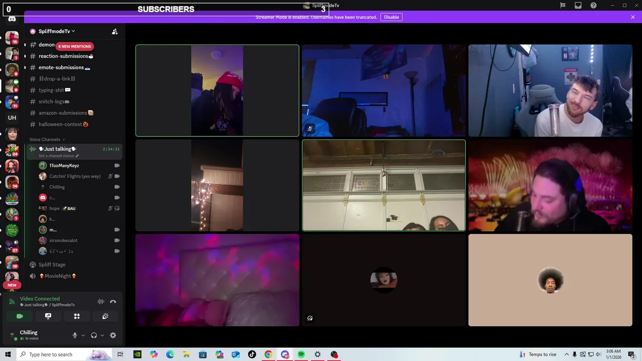Open Temps to rise weather widget
The width and height of the screenshot is (642, 361).
[x=538, y=354]
